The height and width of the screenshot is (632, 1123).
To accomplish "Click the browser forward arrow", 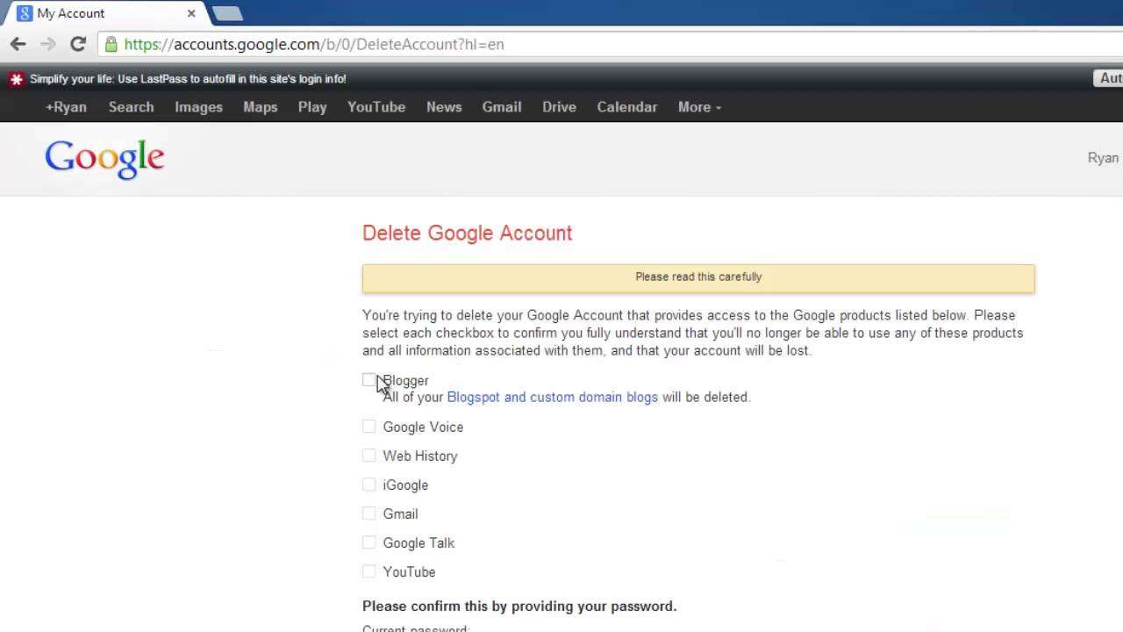I will click(x=48, y=44).
